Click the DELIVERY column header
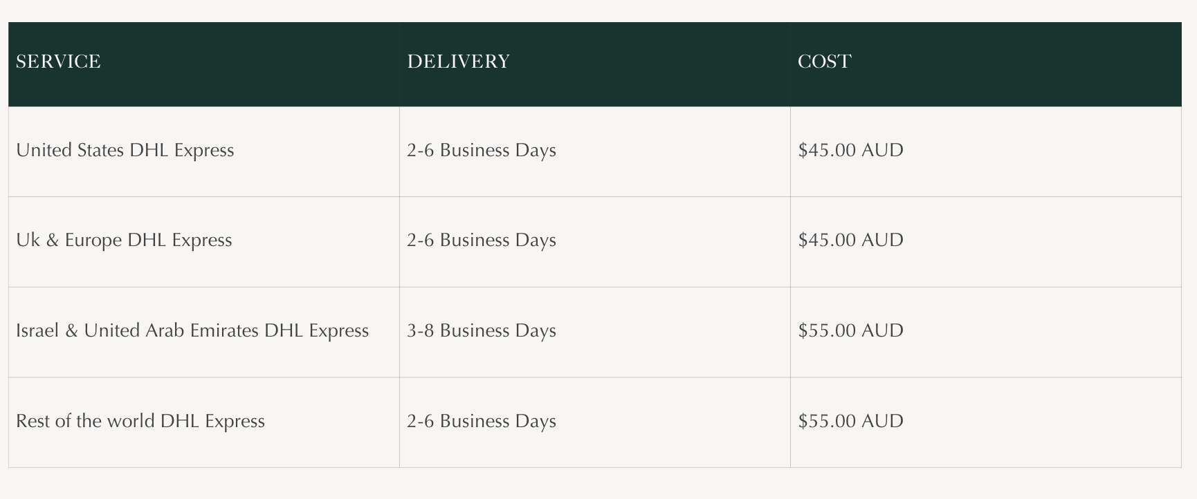Screen dimensions: 1197x499 point(458,62)
